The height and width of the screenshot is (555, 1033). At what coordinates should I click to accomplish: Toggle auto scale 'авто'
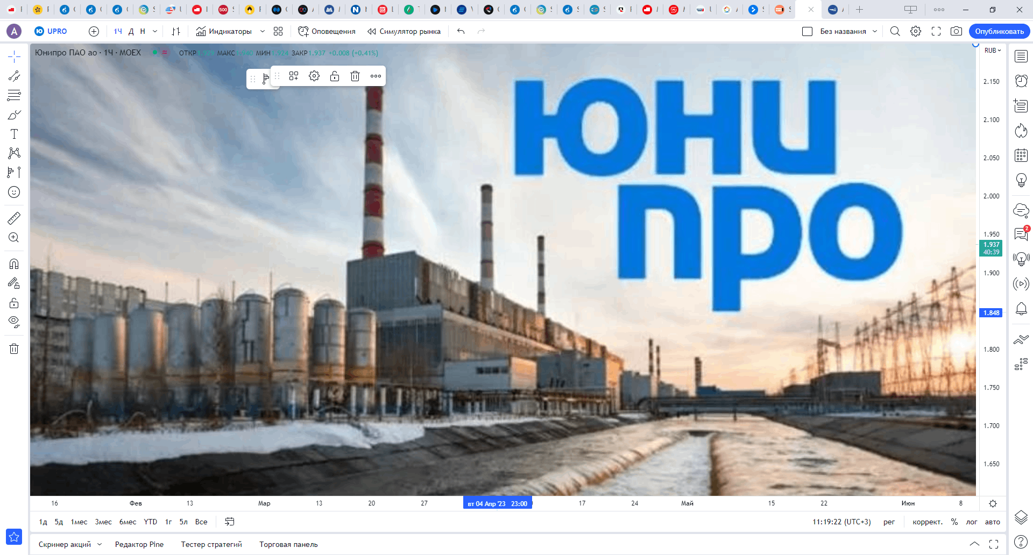click(x=992, y=522)
